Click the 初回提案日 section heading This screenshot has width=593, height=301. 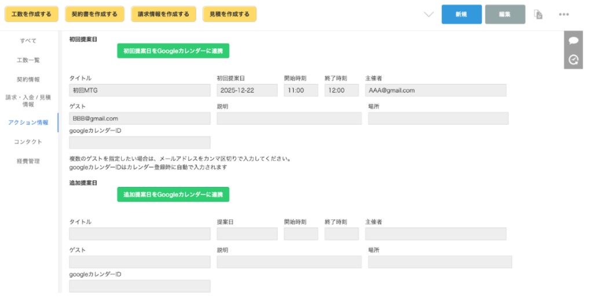(83, 39)
